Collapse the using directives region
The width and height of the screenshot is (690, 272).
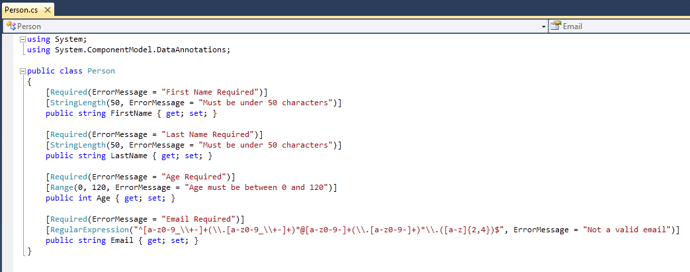click(x=23, y=39)
